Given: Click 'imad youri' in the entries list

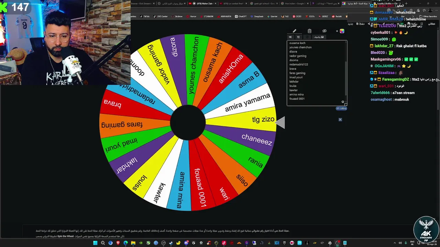Looking at the screenshot, I should click(x=296, y=78).
